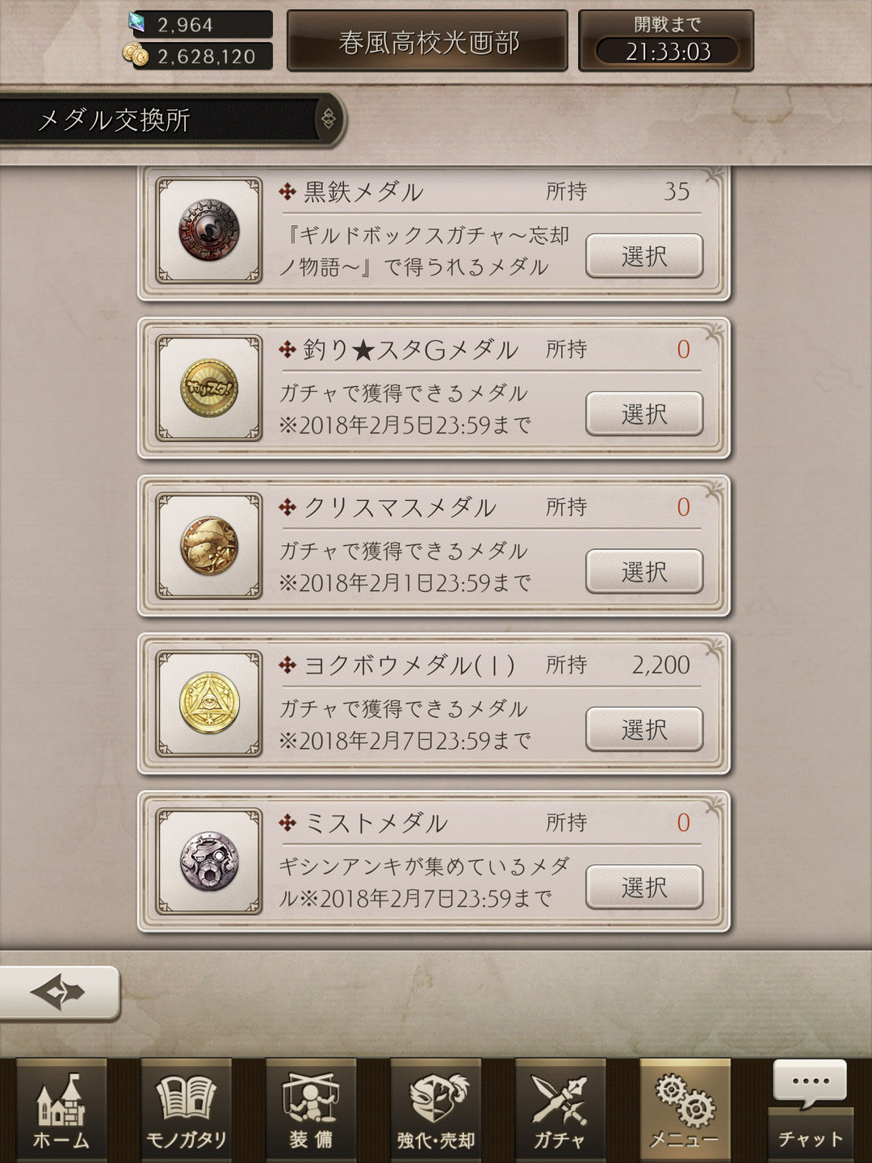This screenshot has width=872, height=1163.
Task: Go back with the arrow button
Action: pyautogui.click(x=58, y=992)
